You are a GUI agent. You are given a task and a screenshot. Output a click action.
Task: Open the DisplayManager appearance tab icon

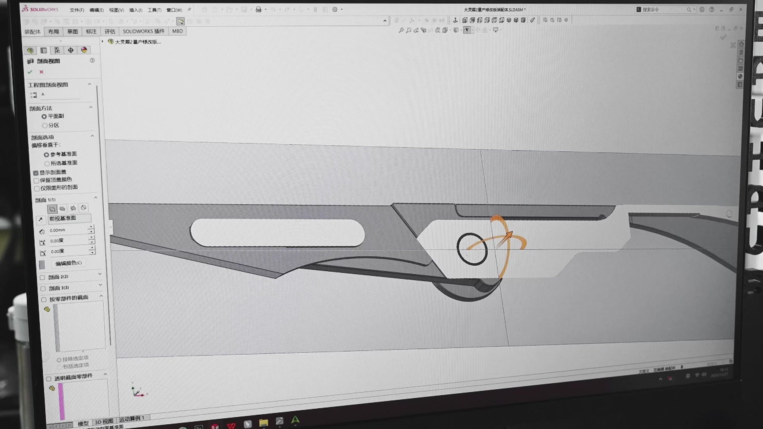[x=84, y=50]
